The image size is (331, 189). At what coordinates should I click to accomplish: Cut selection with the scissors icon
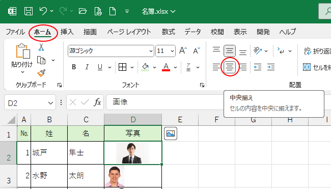point(41,47)
